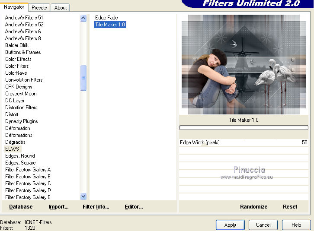Open the Editor... button
The width and height of the screenshot is (314, 231).
click(134, 206)
